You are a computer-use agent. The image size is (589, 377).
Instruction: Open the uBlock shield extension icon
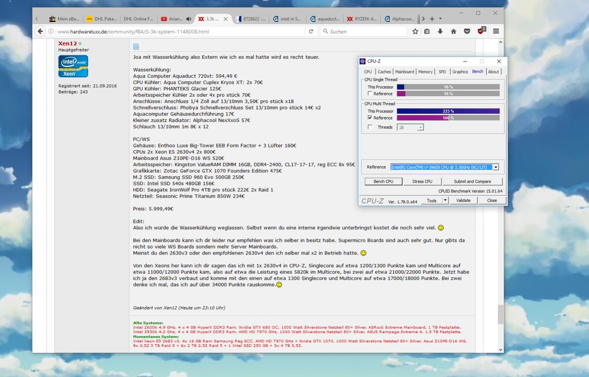(481, 31)
